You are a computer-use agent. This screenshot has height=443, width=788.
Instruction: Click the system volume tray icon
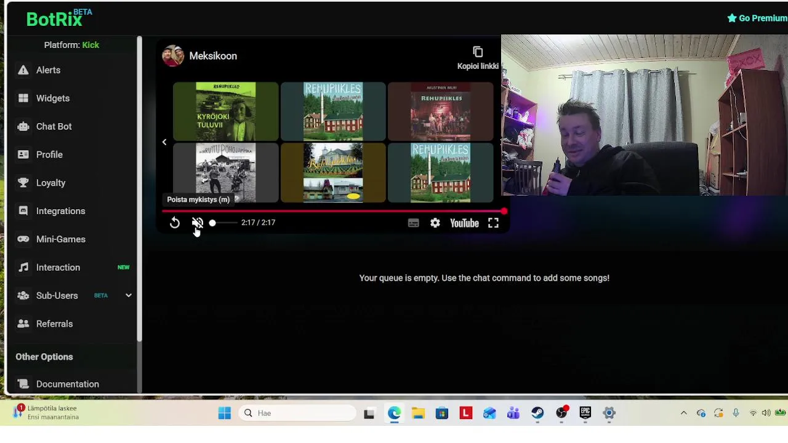(766, 413)
